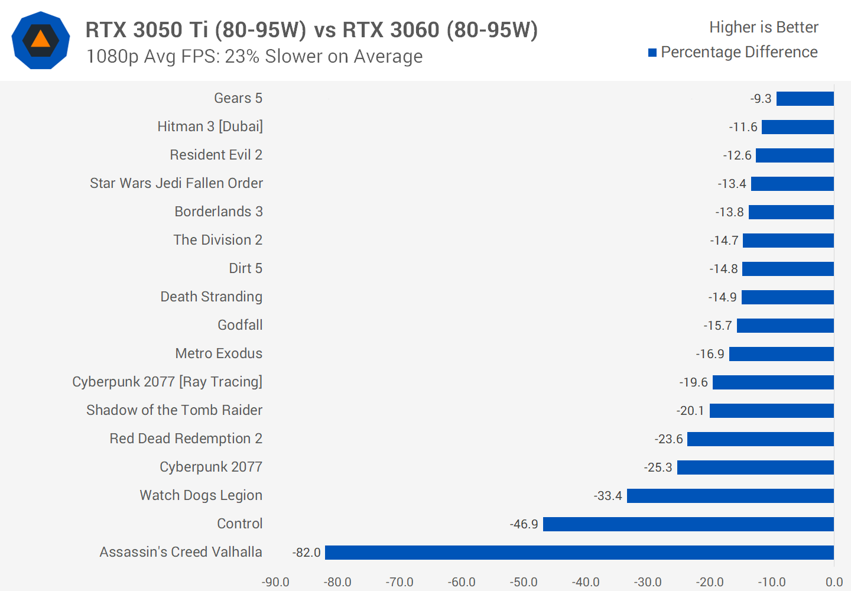Click the '-13.4' value label
The height and width of the screenshot is (591, 851).
coord(732,184)
